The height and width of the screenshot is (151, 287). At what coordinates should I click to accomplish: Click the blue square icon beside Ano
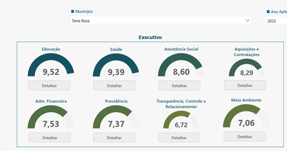click(x=268, y=12)
